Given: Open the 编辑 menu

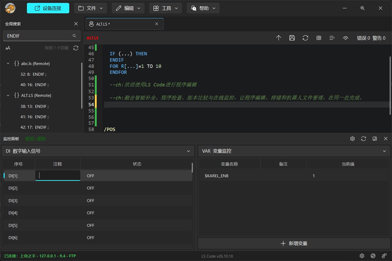Looking at the screenshot, I should click(x=128, y=8).
